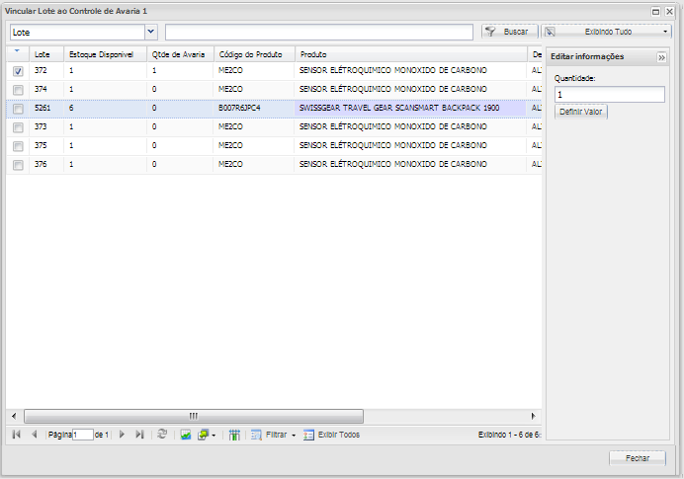Click the Página number input field
The height and width of the screenshot is (479, 684).
[x=83, y=435]
